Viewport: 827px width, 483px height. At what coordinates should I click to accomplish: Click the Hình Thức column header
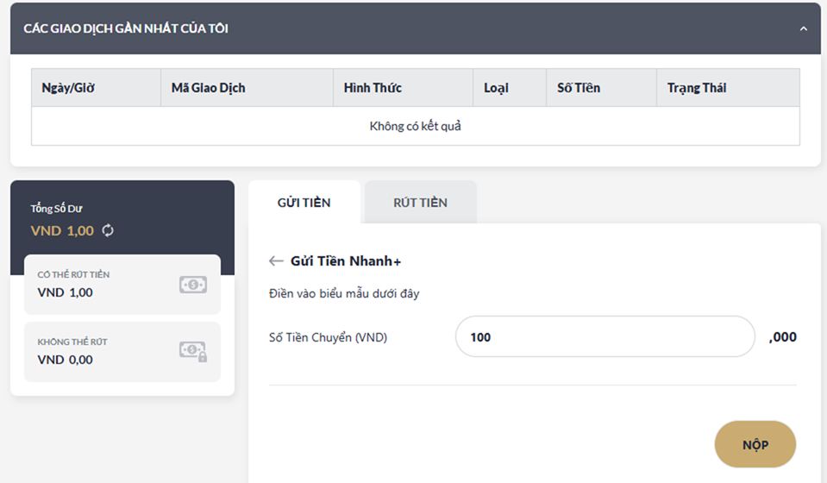[x=373, y=88]
